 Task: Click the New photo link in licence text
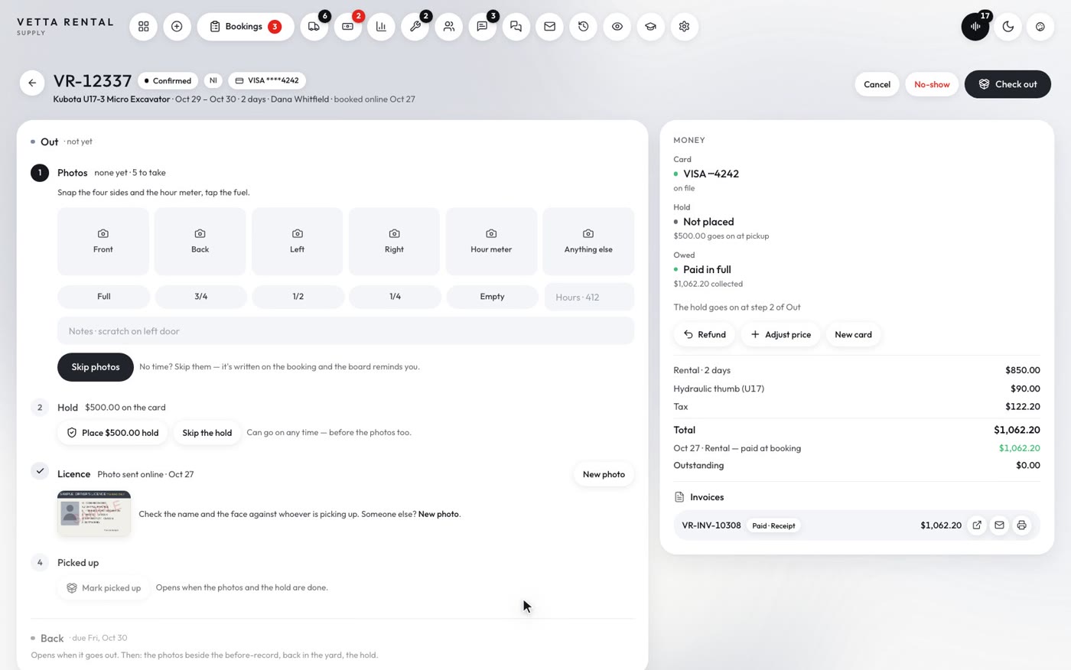pyautogui.click(x=439, y=514)
